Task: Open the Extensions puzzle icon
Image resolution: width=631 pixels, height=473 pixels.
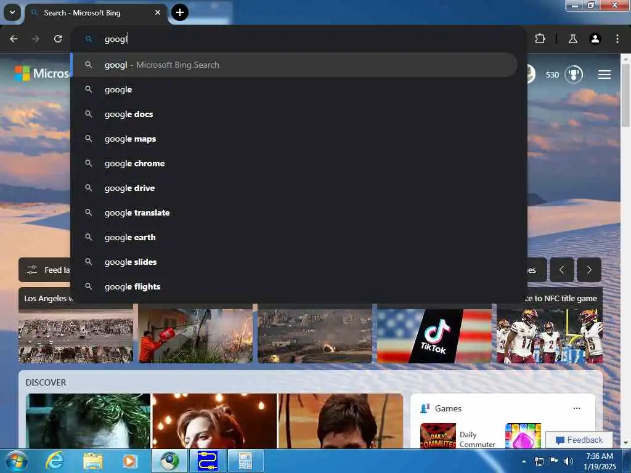Action: (x=540, y=39)
